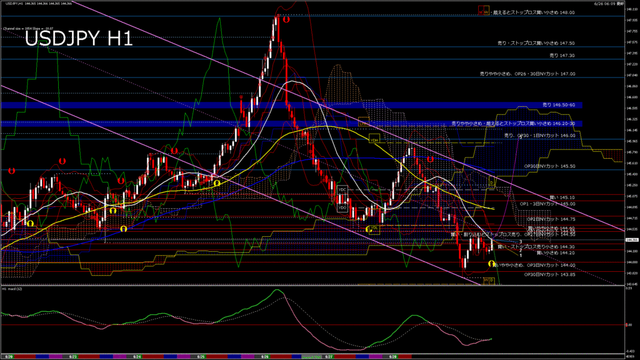The image size is (640, 360).
Task: Select the YDL marker box
Action: [x=374, y=229]
